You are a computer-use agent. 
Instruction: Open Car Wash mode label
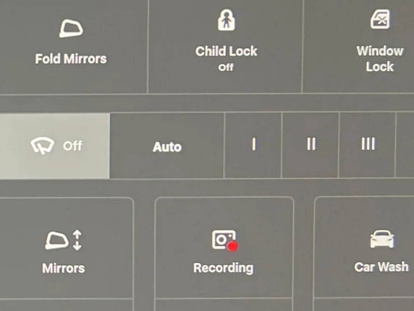click(x=381, y=267)
